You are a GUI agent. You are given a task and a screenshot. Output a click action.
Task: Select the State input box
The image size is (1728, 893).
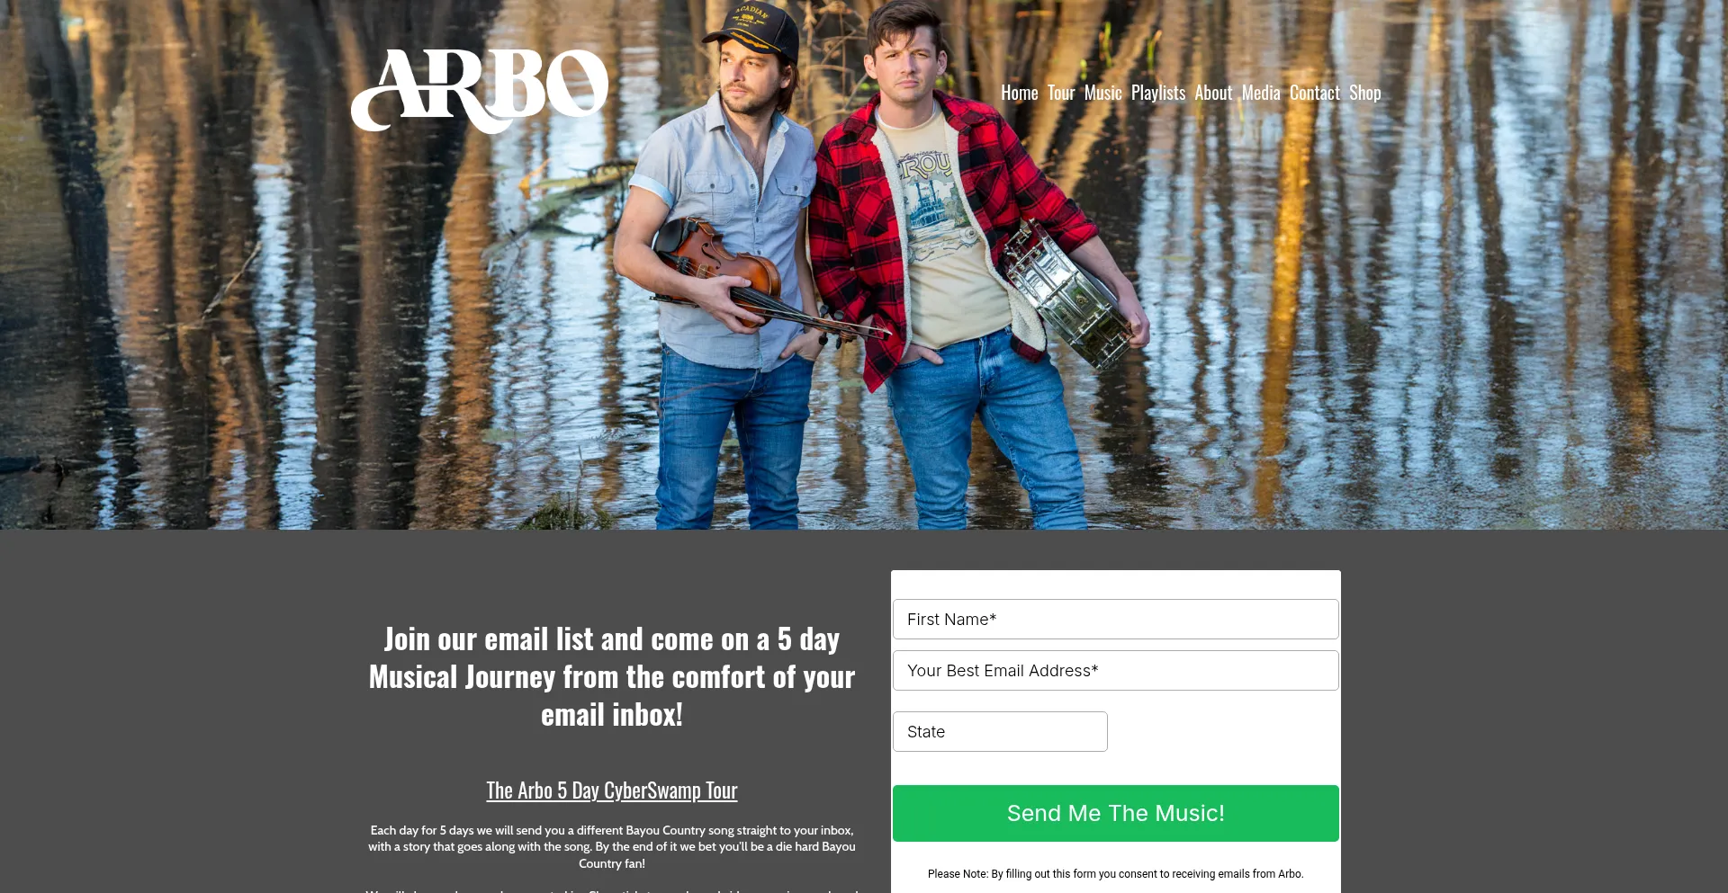coord(1000,731)
